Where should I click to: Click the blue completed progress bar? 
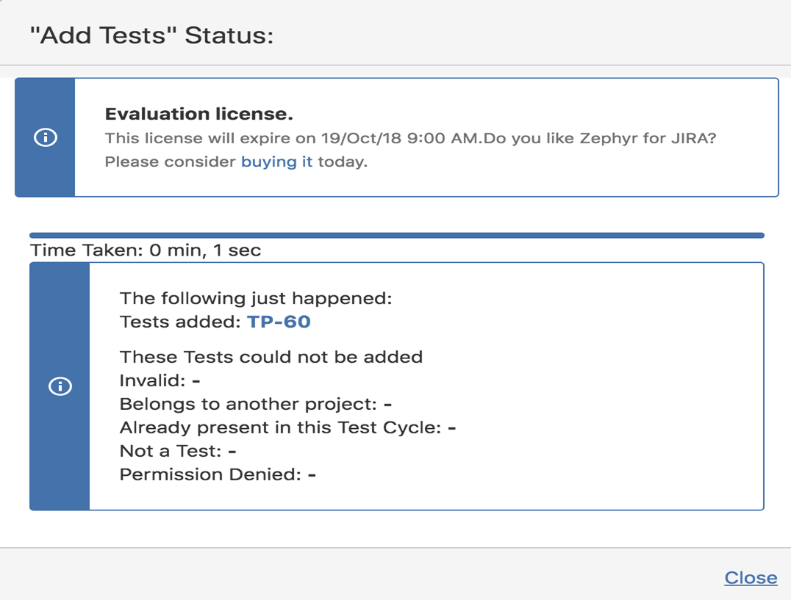coord(397,235)
